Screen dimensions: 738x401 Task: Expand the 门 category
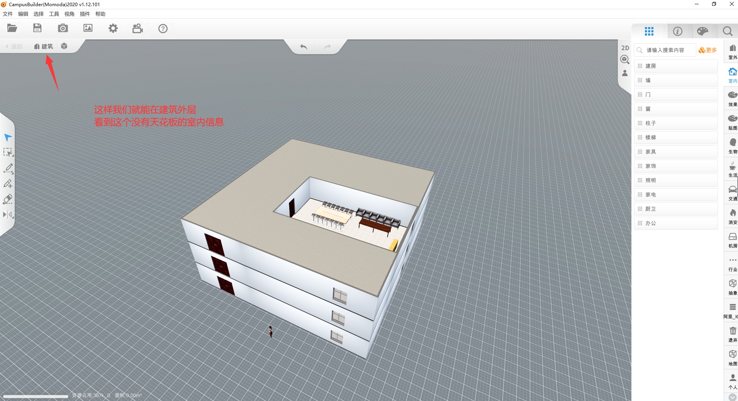pos(676,95)
